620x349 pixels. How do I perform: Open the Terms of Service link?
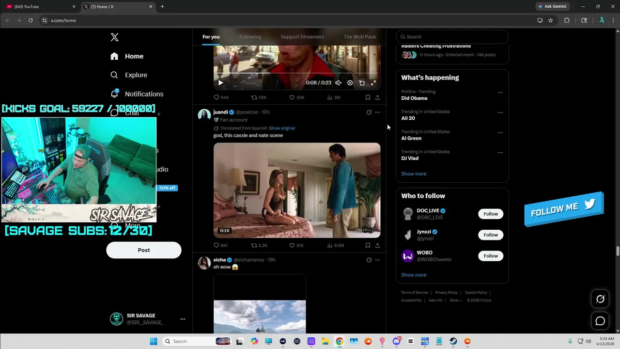pyautogui.click(x=415, y=293)
